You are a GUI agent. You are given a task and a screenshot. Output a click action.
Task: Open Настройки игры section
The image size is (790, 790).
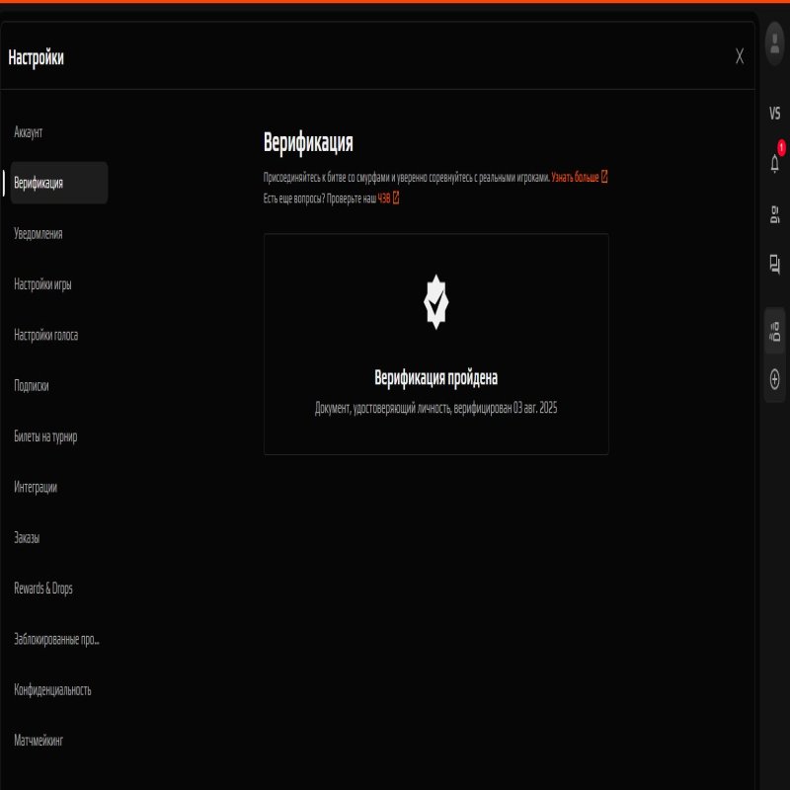(42, 284)
